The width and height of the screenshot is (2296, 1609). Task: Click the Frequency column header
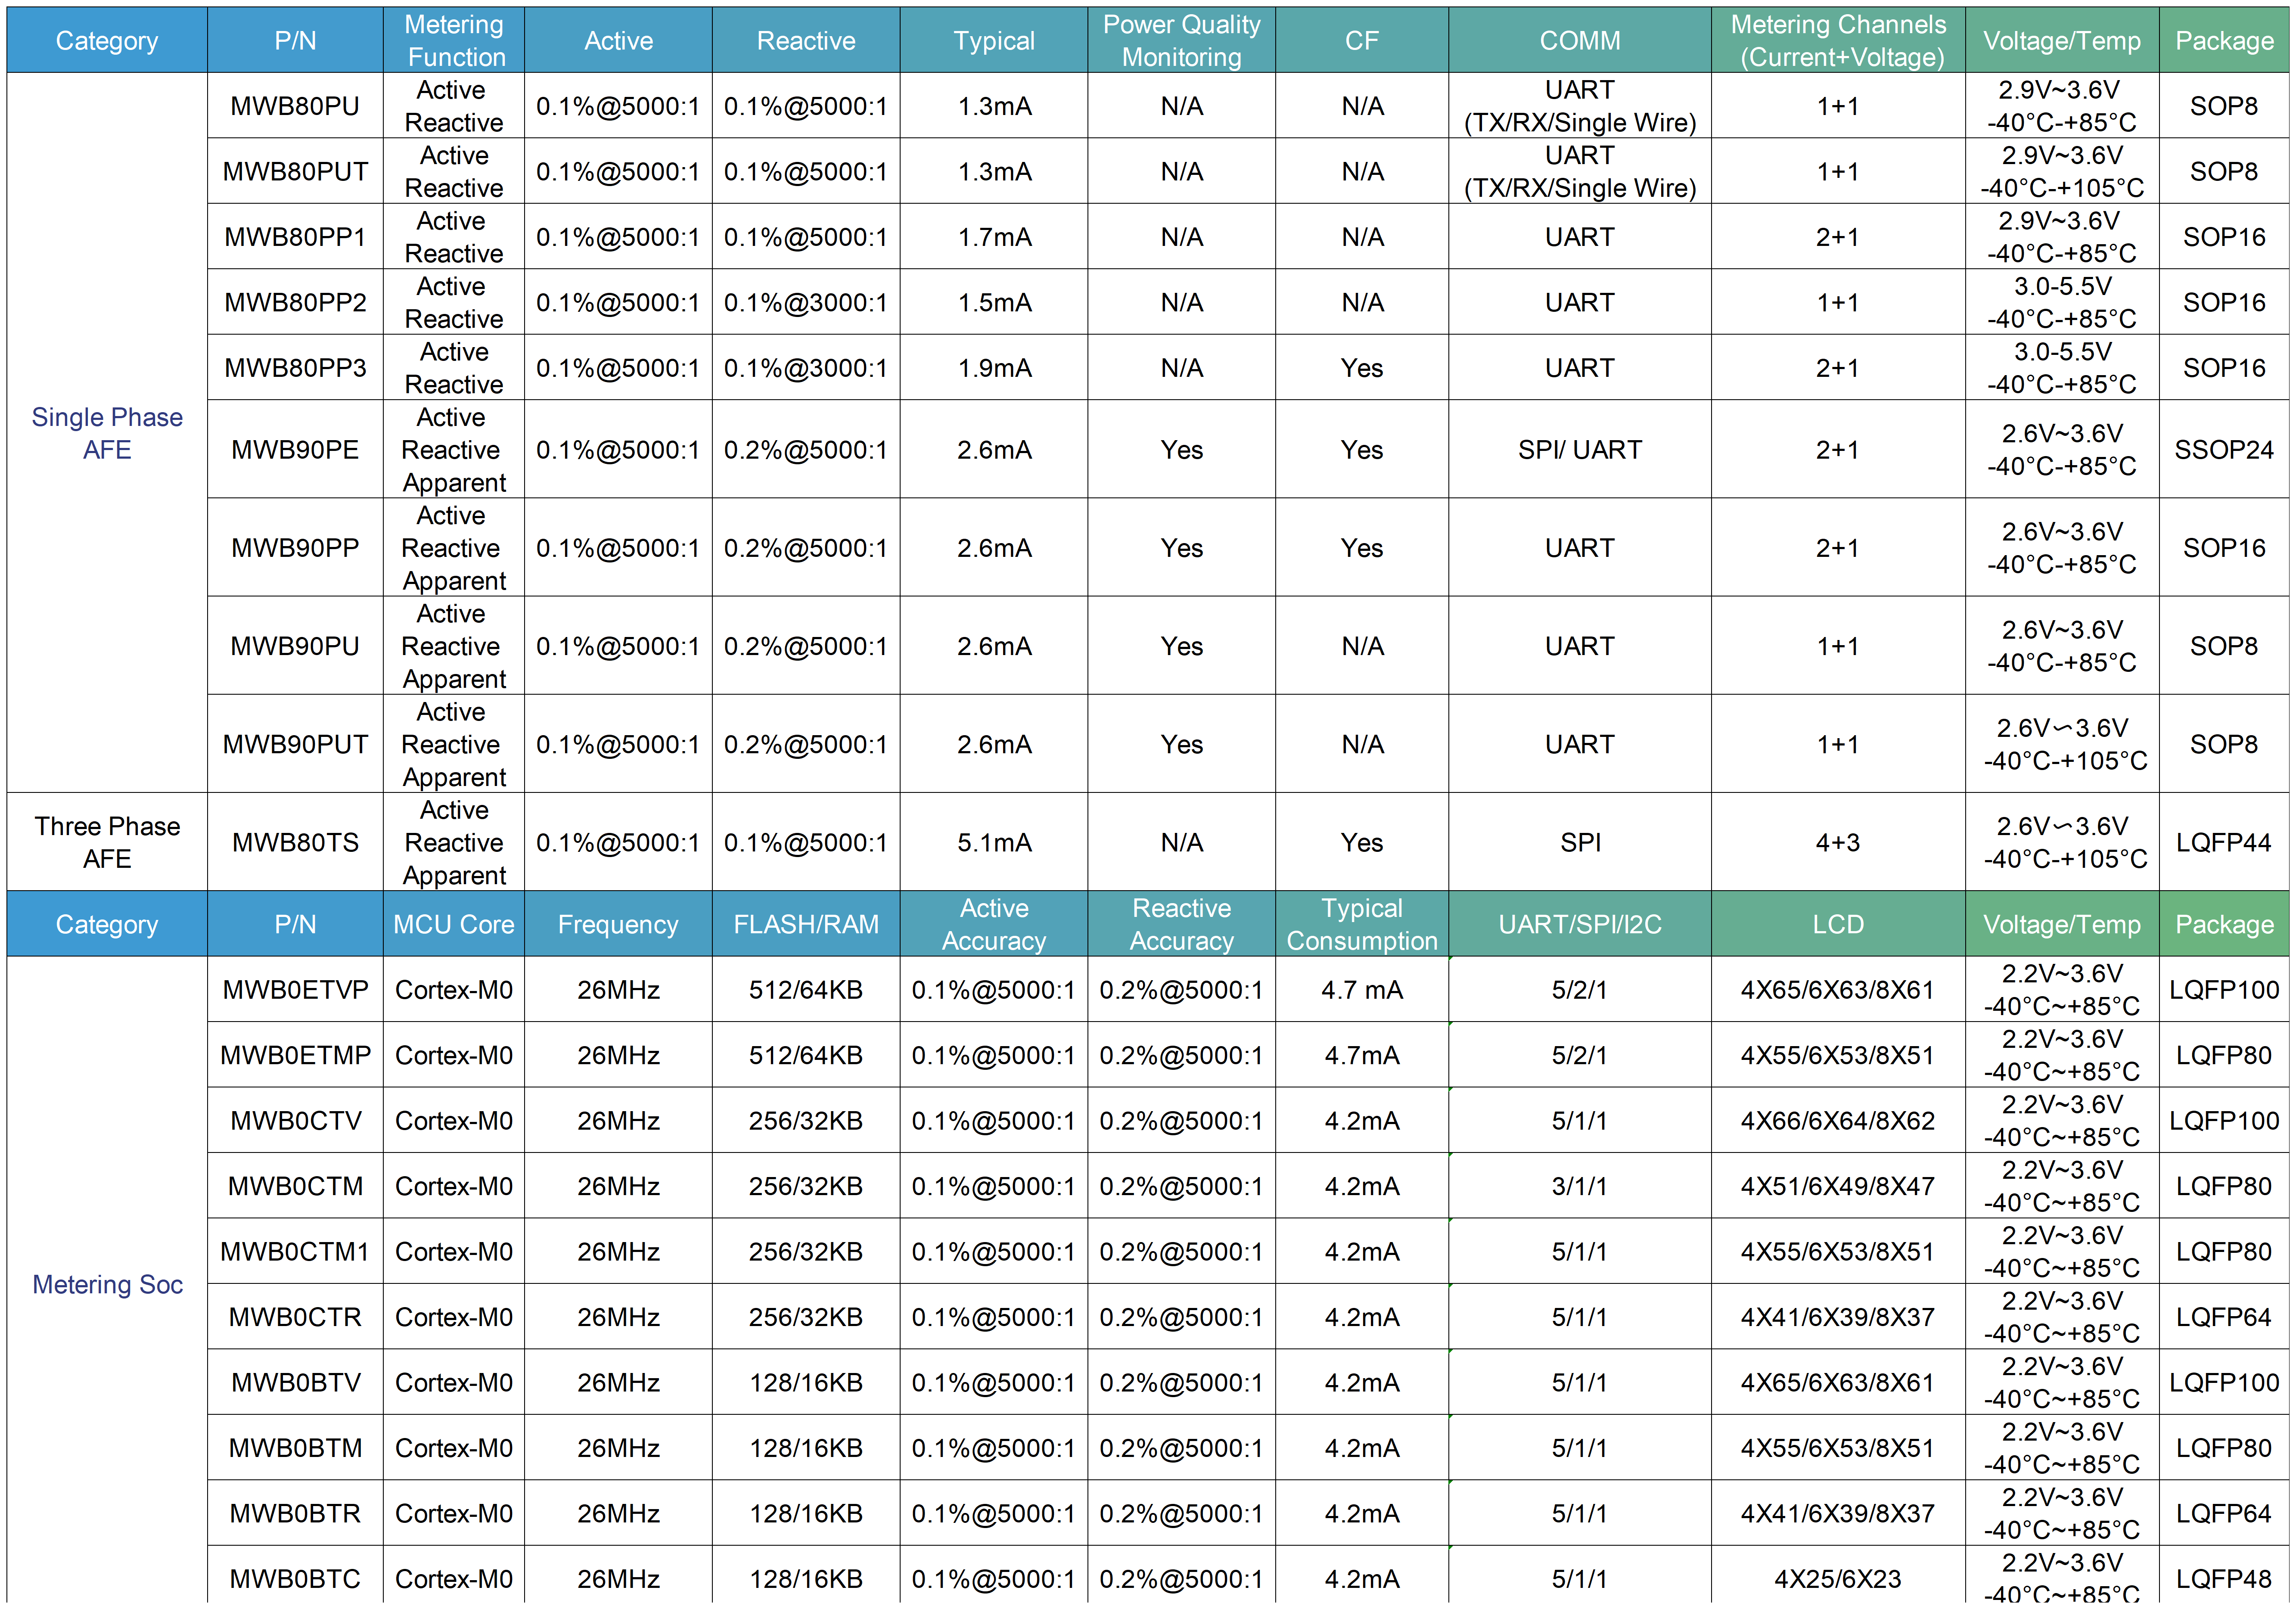pos(618,924)
